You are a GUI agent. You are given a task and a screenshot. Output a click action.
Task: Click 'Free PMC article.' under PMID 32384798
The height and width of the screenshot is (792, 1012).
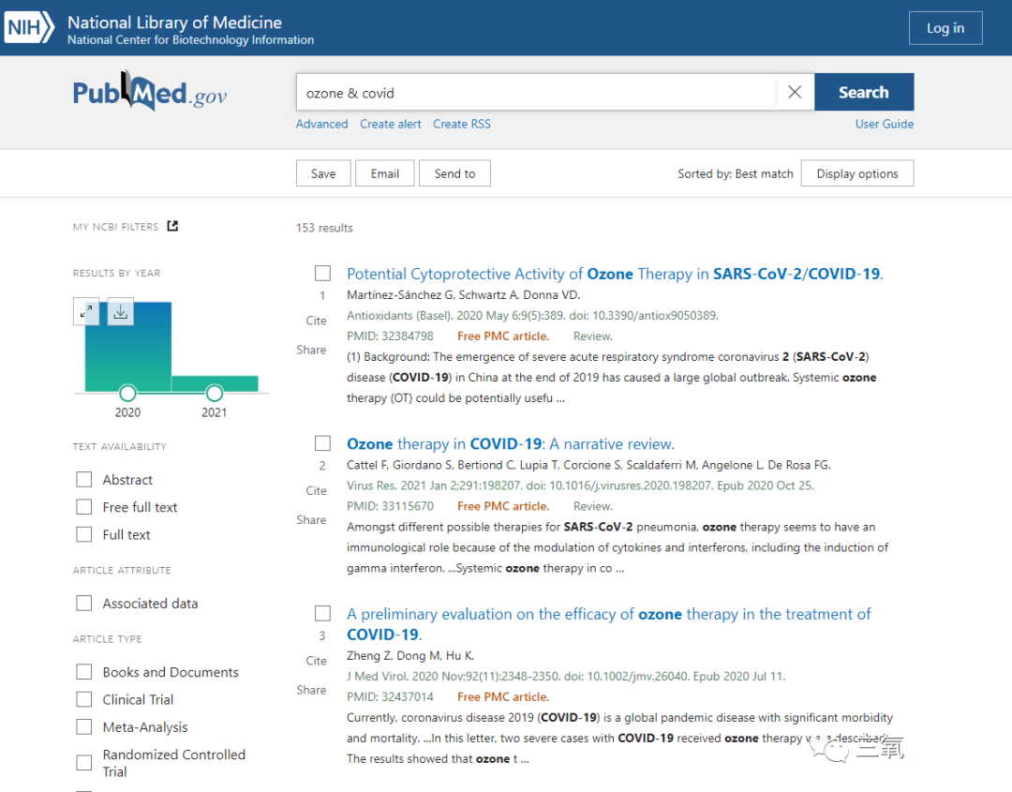coord(503,336)
